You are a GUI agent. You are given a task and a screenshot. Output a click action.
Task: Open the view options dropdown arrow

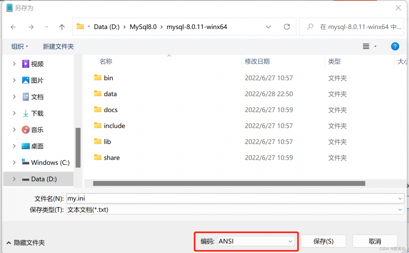375,46
